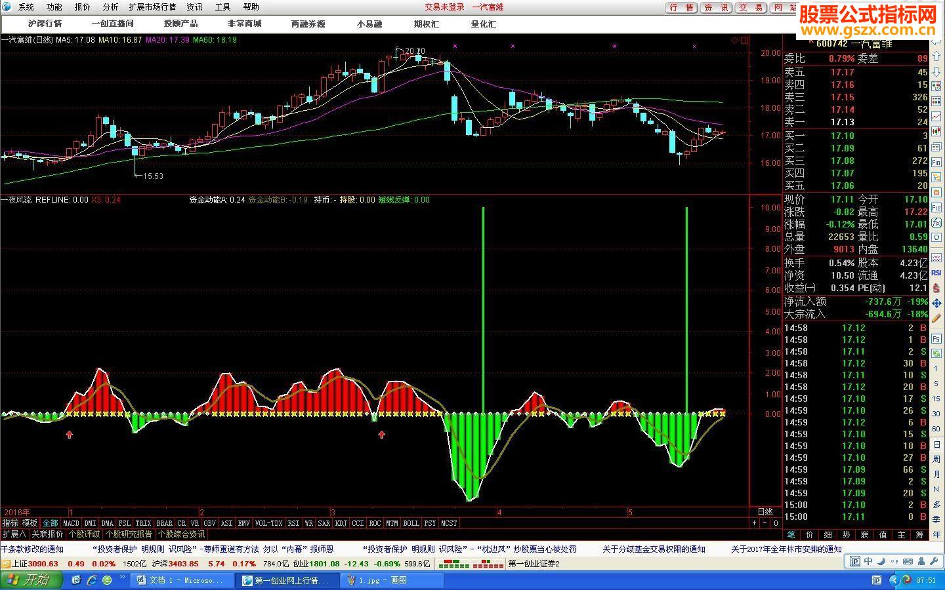This screenshot has width=945, height=590.
Task: Expand the 扩展∧ panel
Action: click(14, 534)
